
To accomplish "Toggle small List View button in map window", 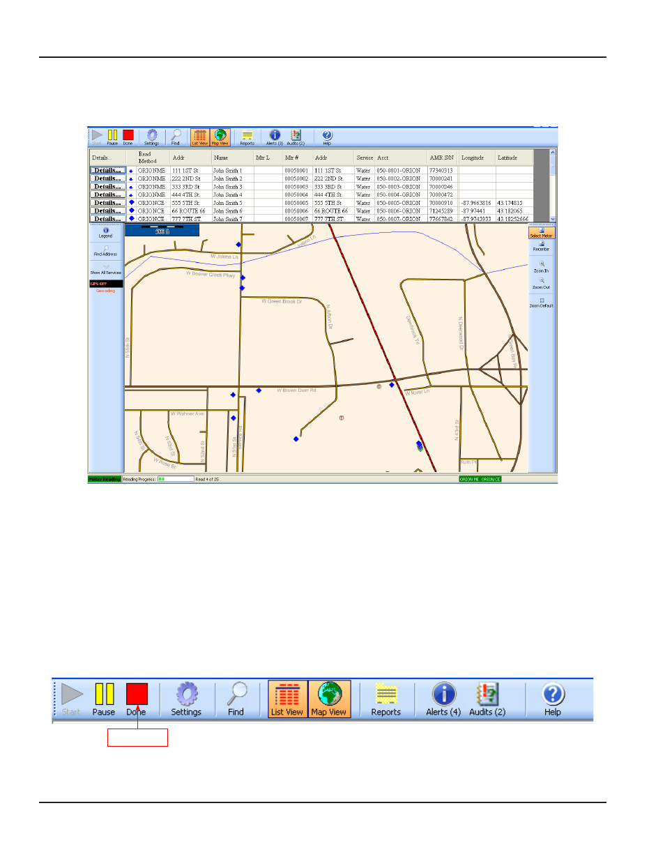I will coord(200,137).
